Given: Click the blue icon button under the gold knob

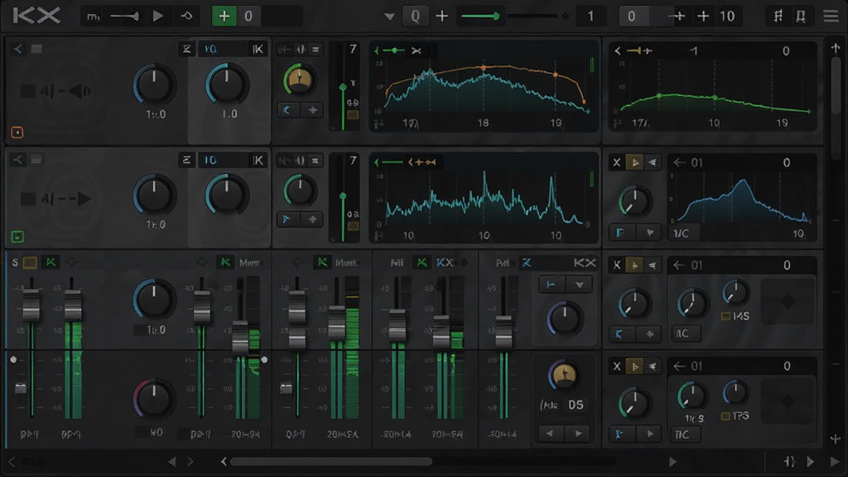Looking at the screenshot, I should click(x=287, y=110).
